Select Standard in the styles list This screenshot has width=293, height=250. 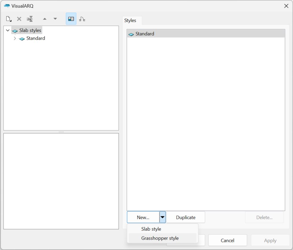145,34
